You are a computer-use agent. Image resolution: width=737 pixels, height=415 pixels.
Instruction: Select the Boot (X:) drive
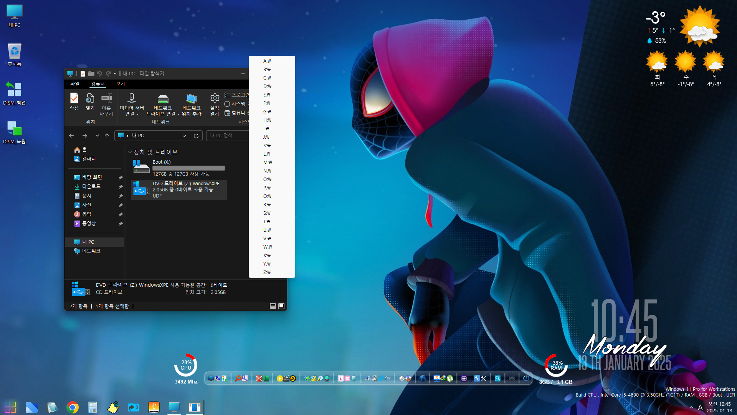[x=179, y=168]
